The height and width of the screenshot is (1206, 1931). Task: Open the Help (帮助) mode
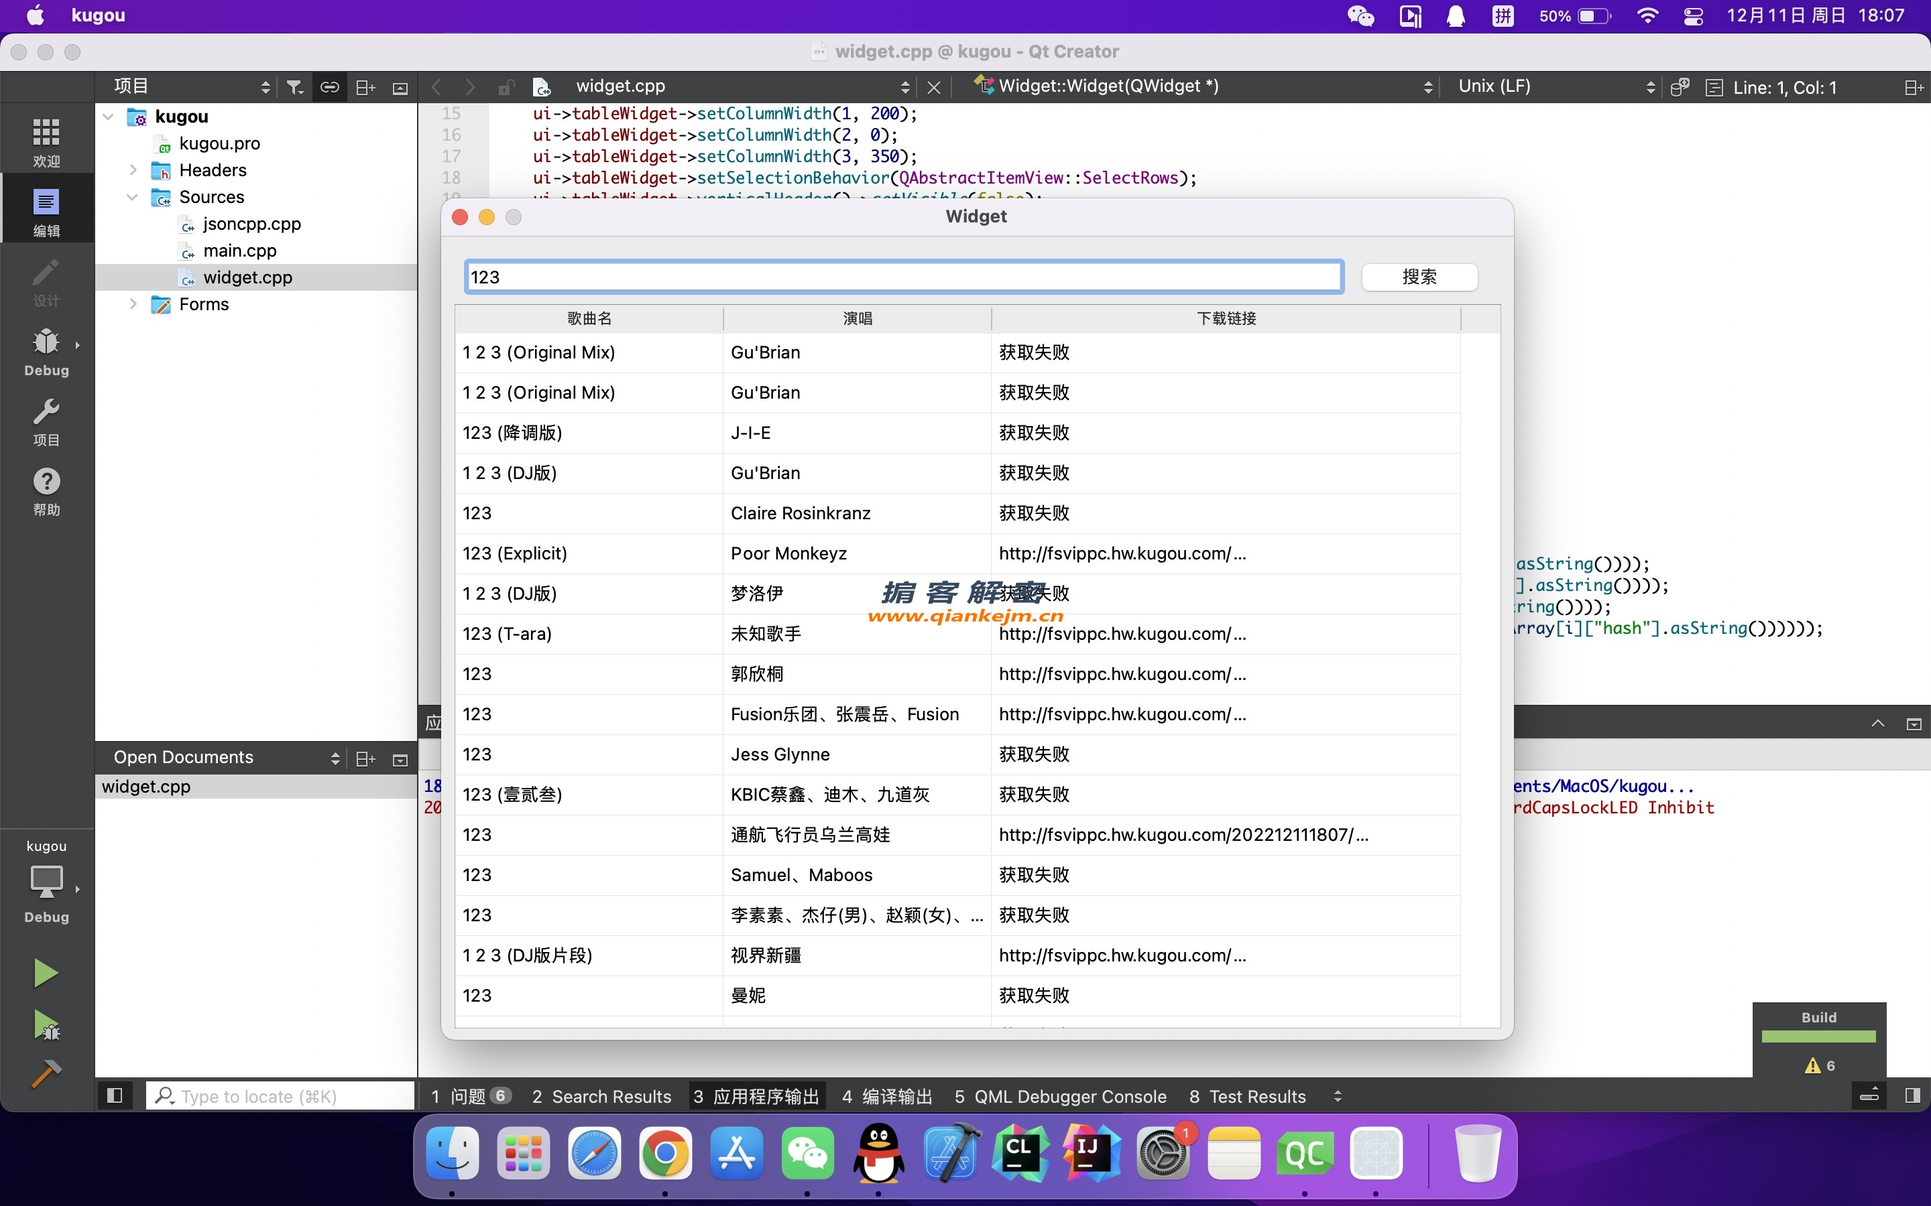(46, 490)
